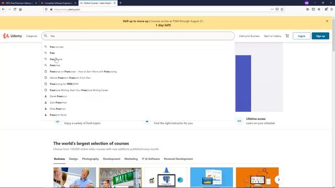Click the Log in button
The width and height of the screenshot is (335, 188).
point(301,36)
